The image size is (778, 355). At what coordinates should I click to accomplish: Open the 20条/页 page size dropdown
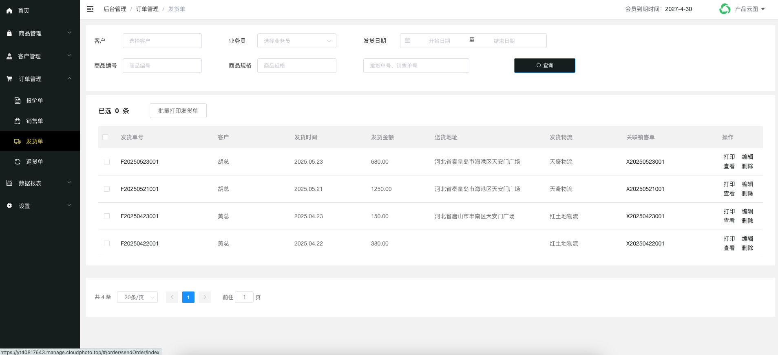(x=137, y=297)
